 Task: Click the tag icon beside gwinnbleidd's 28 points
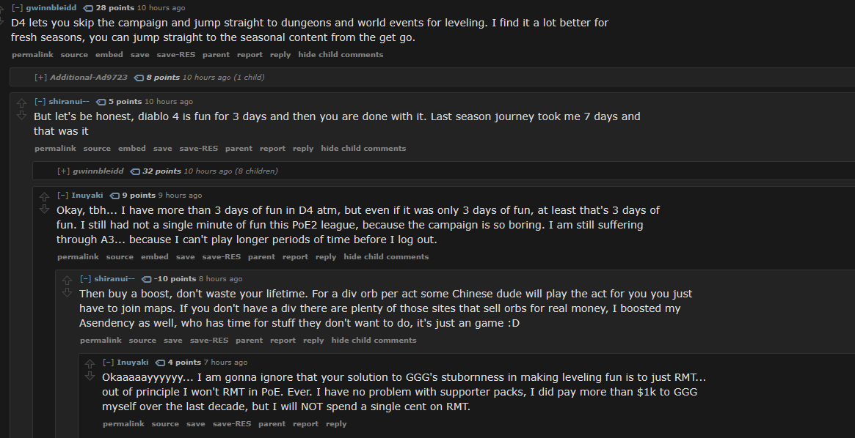click(x=89, y=7)
